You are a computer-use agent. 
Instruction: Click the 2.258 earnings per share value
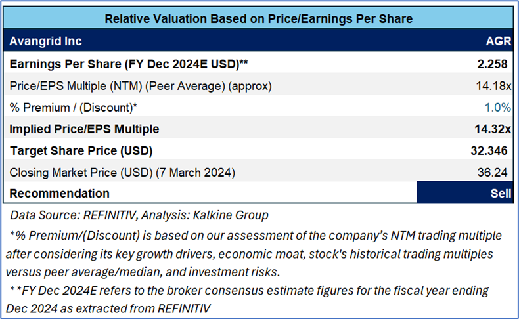click(x=493, y=64)
